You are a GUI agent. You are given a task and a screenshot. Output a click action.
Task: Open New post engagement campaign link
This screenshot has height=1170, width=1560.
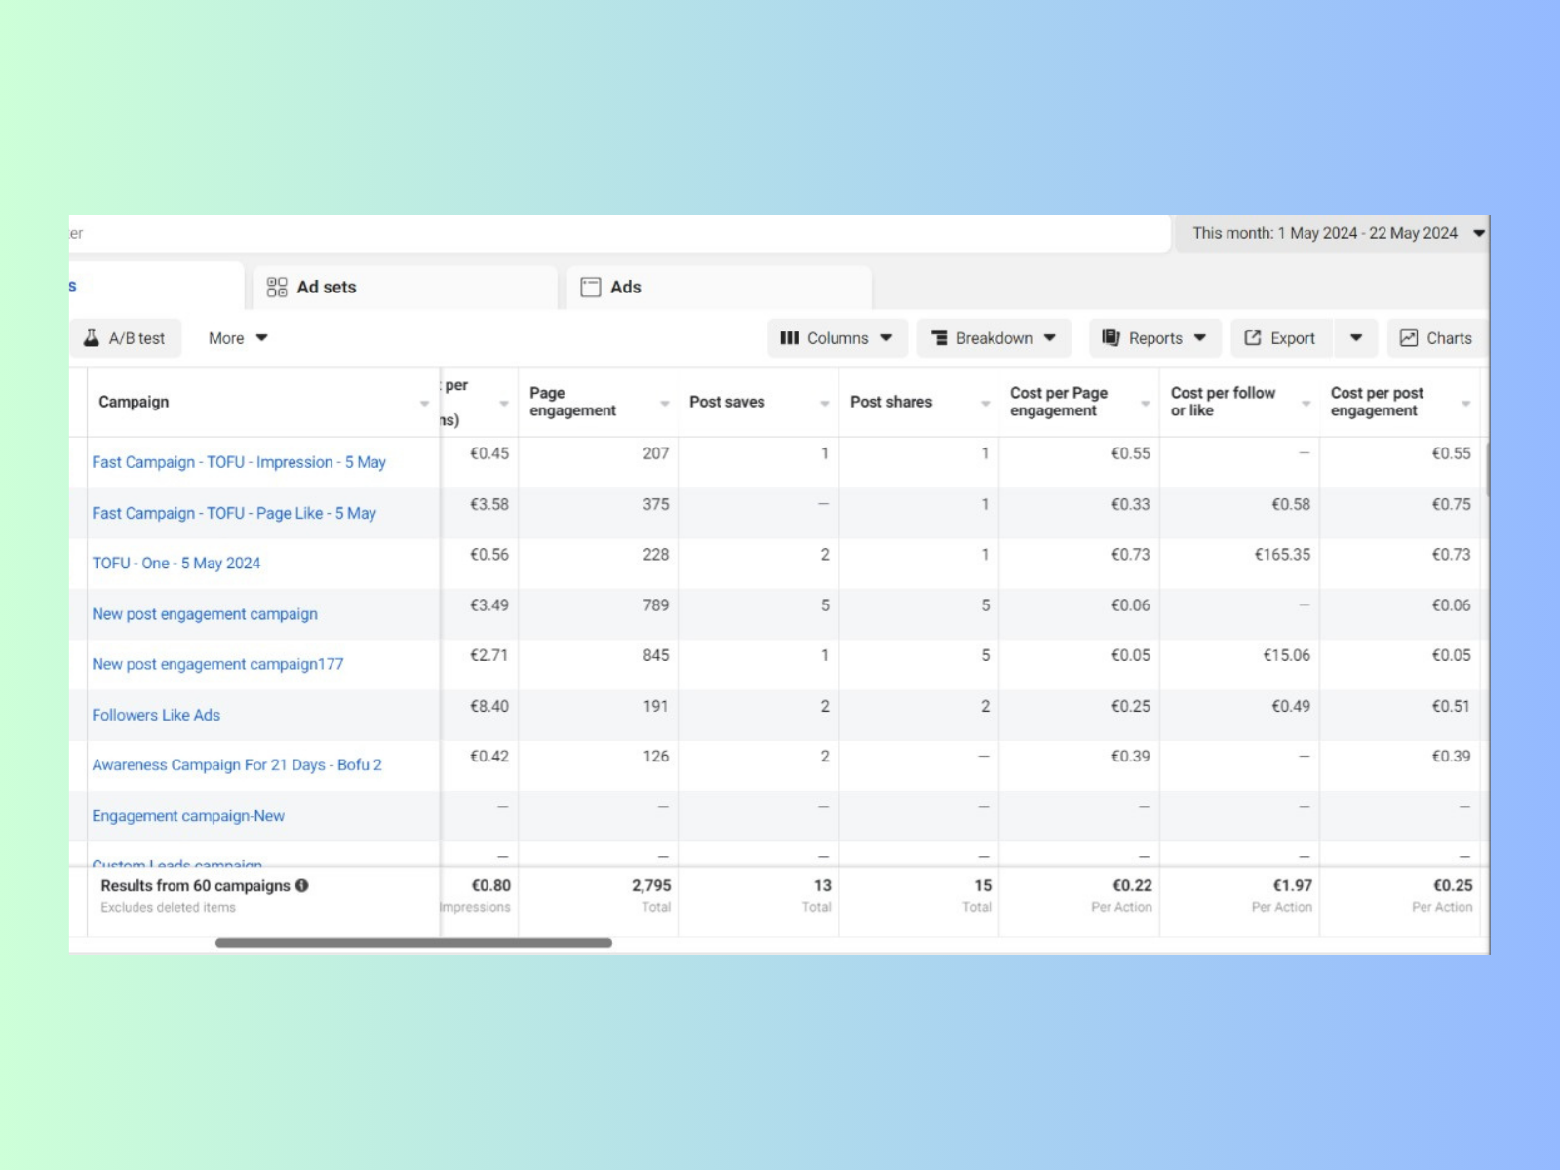point(205,614)
